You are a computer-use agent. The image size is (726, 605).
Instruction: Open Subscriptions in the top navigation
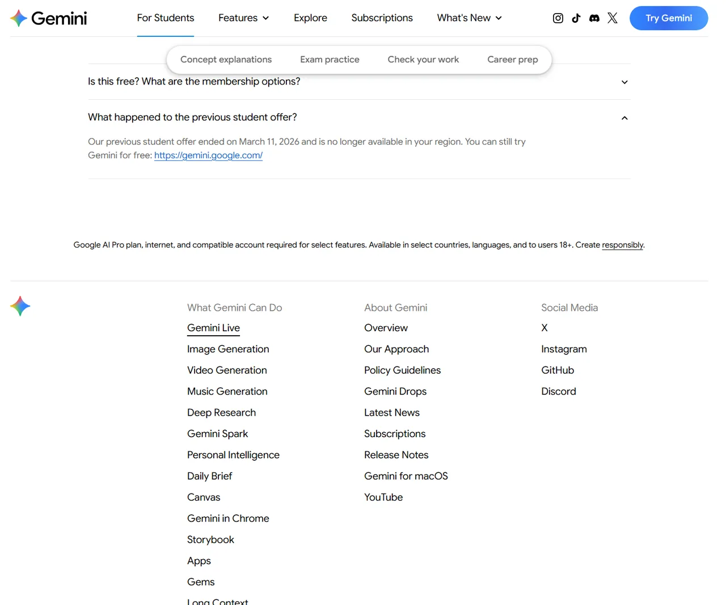tap(382, 18)
